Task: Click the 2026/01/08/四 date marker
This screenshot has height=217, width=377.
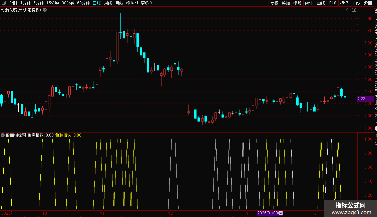Action: tap(270, 213)
